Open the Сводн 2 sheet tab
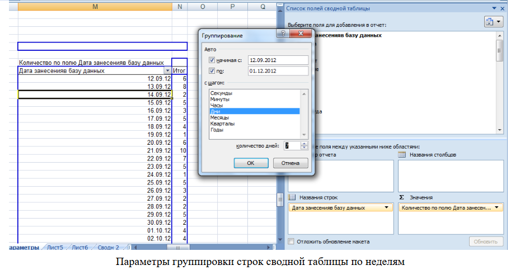Screen dimensions: 520x270 point(107,247)
